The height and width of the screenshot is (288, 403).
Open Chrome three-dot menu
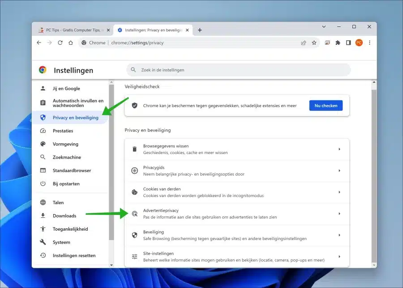tap(369, 43)
